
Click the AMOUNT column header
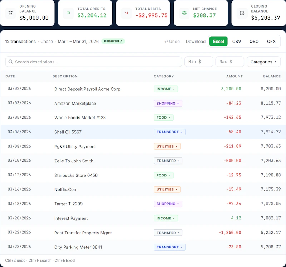235,76
